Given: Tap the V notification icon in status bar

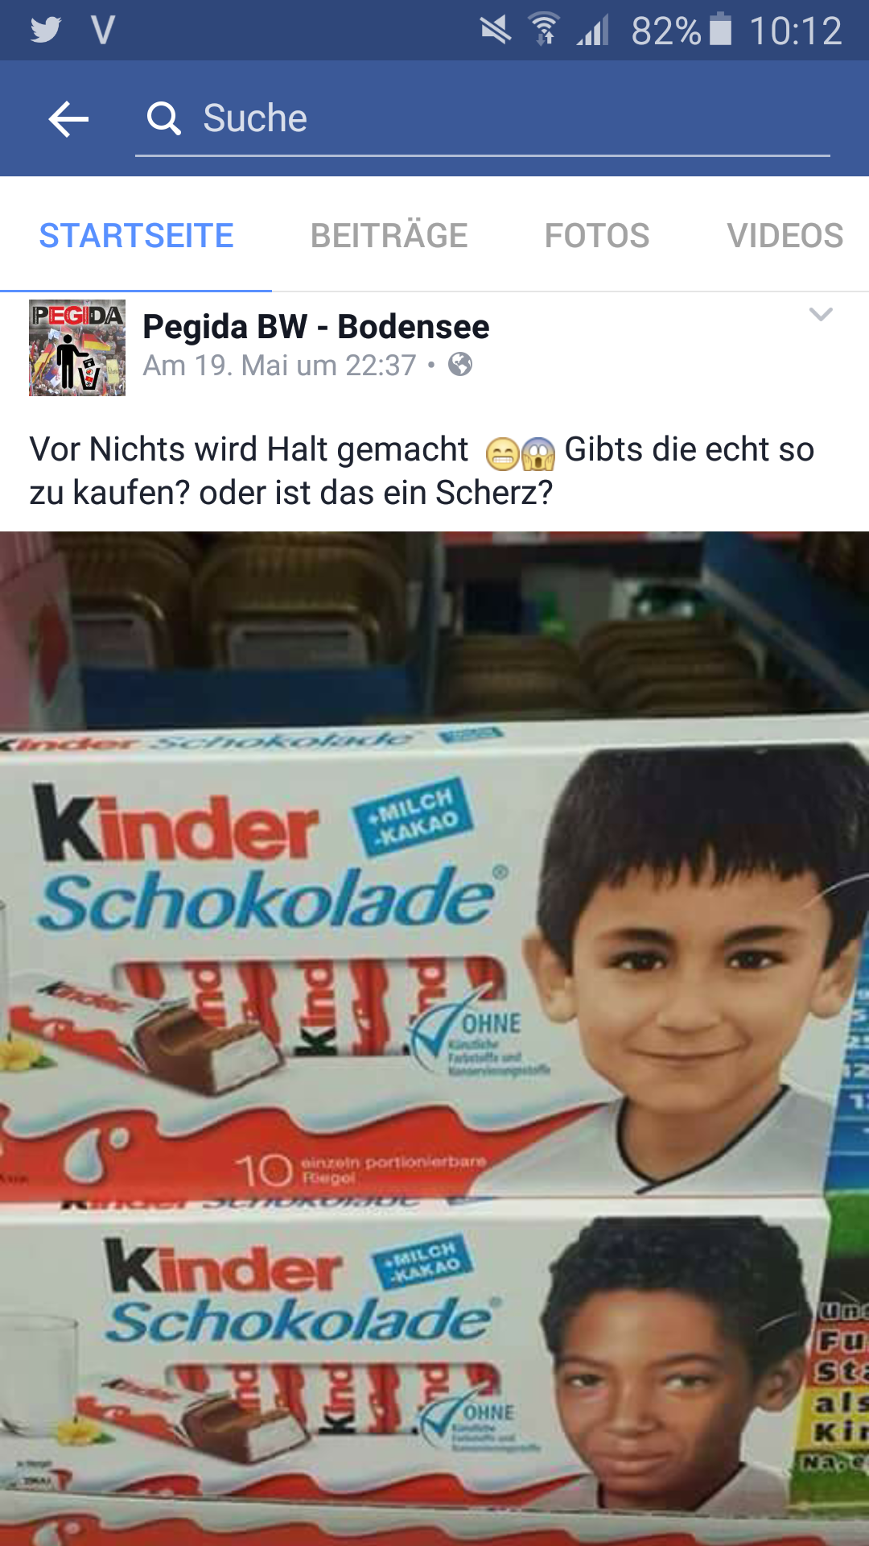Looking at the screenshot, I should pyautogui.click(x=103, y=30).
